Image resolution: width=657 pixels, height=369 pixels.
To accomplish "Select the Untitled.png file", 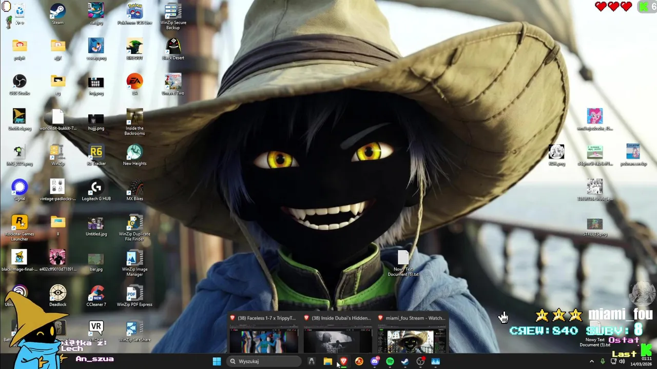I will (20, 120).
